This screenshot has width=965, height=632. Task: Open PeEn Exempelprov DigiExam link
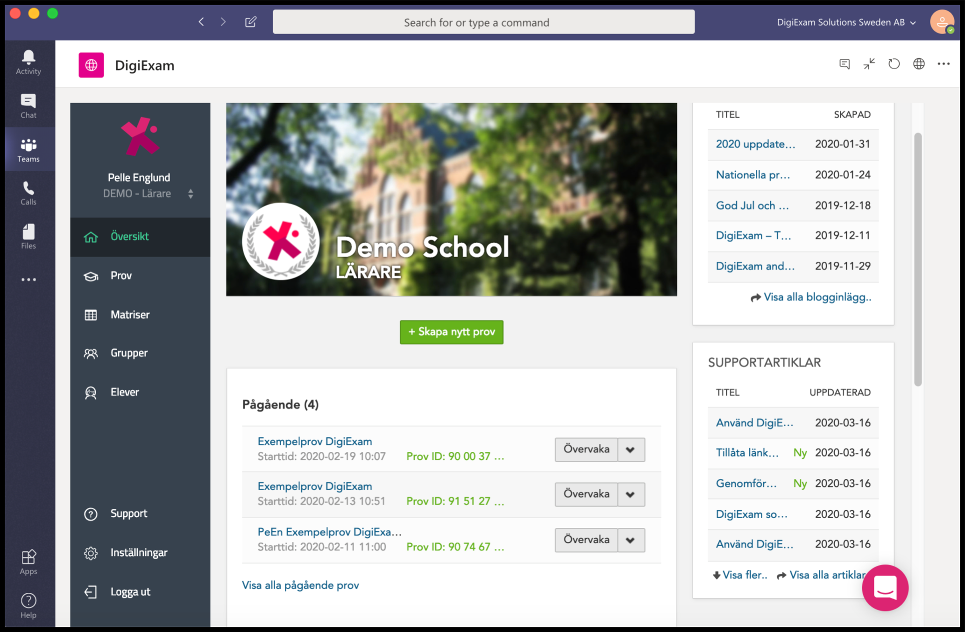click(x=330, y=532)
